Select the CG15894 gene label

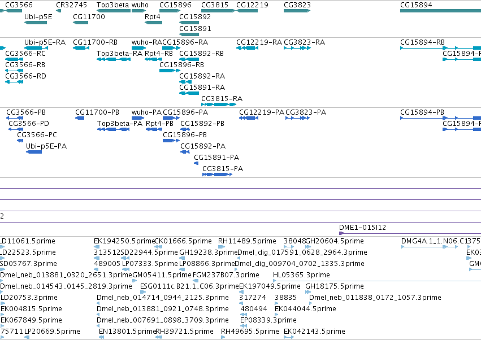(x=416, y=5)
